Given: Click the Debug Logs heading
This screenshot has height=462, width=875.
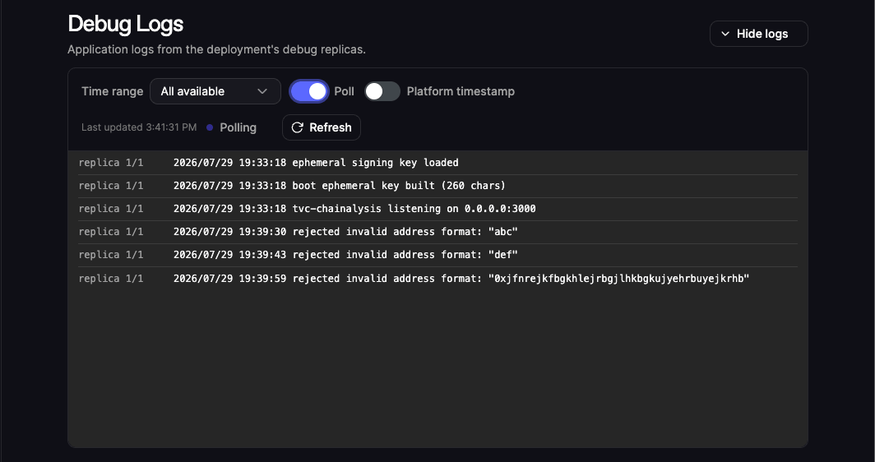Looking at the screenshot, I should pyautogui.click(x=126, y=24).
